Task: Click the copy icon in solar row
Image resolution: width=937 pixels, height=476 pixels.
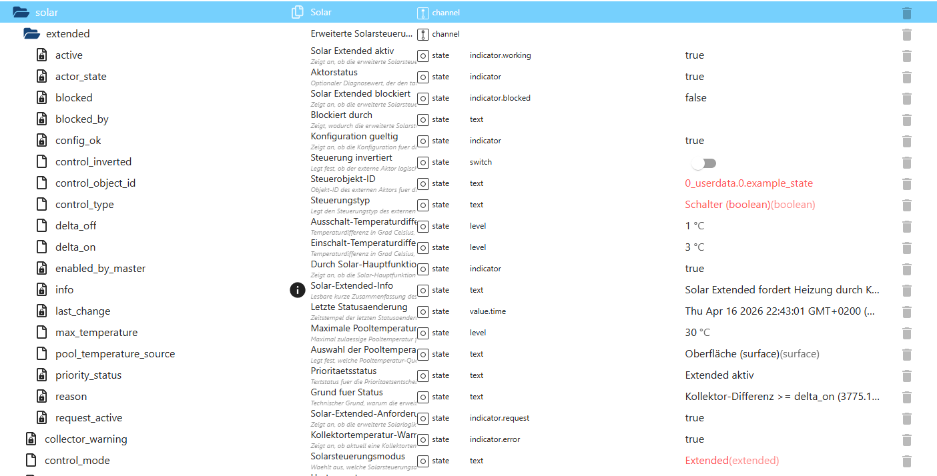Action: (297, 12)
